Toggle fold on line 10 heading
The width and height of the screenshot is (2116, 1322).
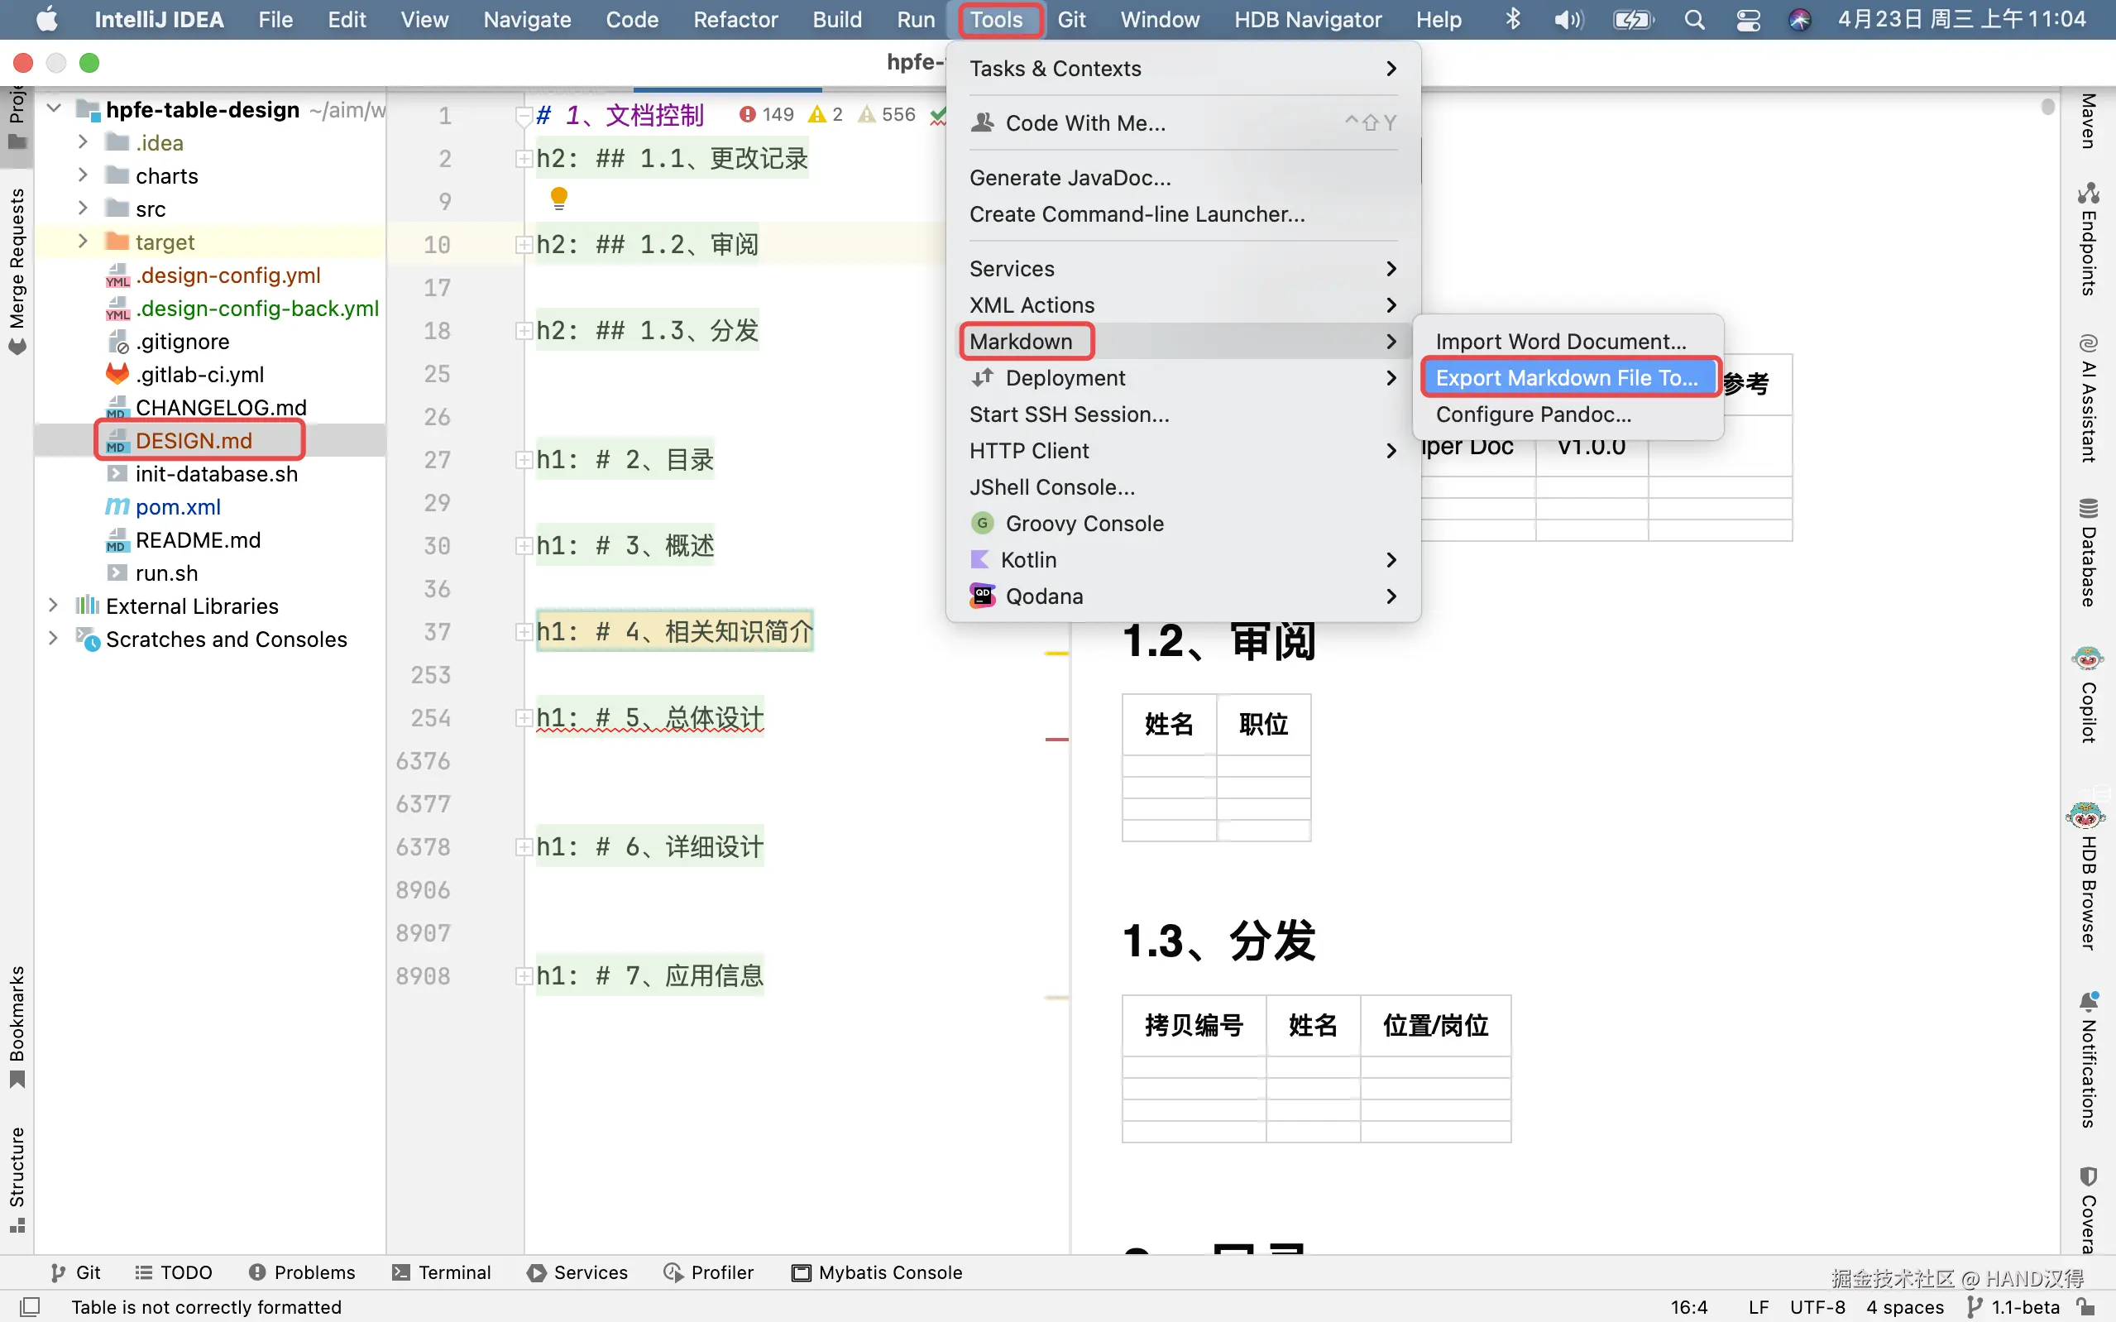click(x=523, y=245)
